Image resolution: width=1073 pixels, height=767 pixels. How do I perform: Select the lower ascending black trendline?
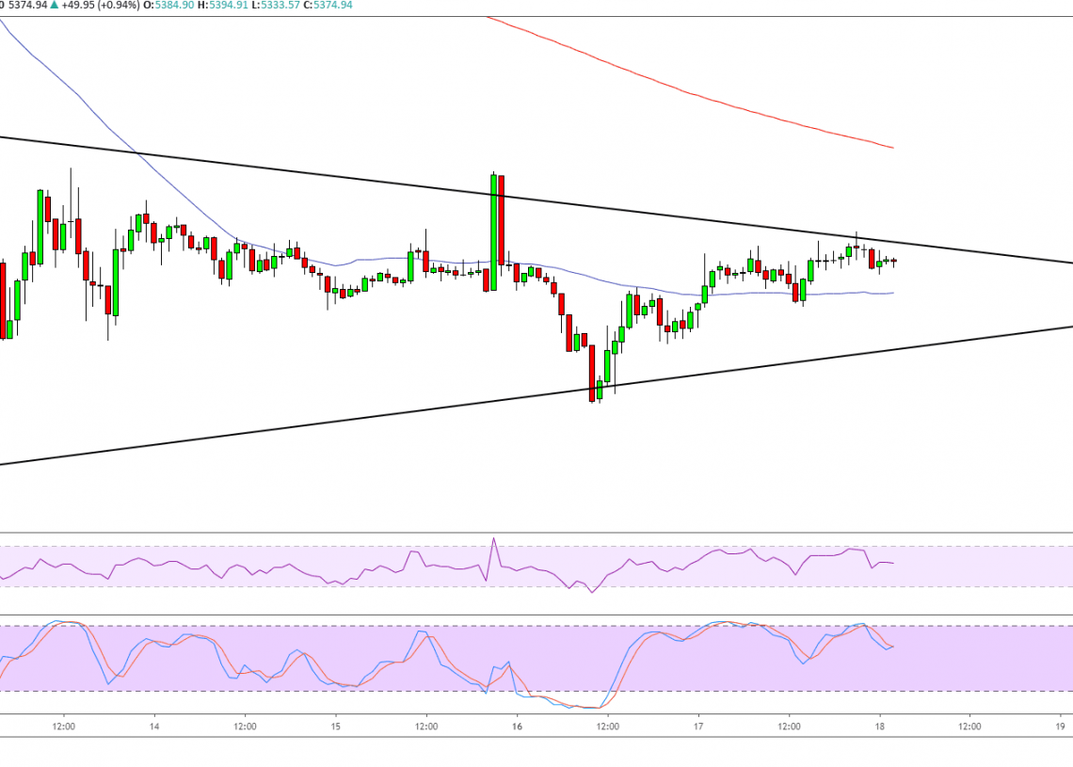(282, 424)
